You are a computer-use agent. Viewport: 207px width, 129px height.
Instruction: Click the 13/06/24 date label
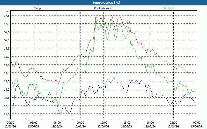(x=196, y=126)
